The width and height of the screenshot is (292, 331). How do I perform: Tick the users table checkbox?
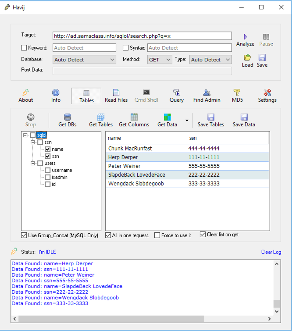[40, 163]
